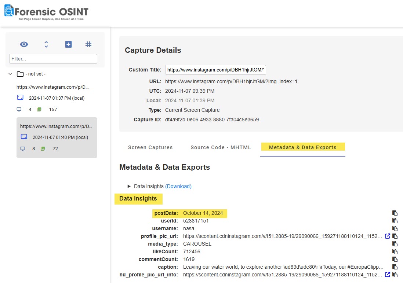Copy the username value
Viewport: 403px width, 283px height.
395,228
